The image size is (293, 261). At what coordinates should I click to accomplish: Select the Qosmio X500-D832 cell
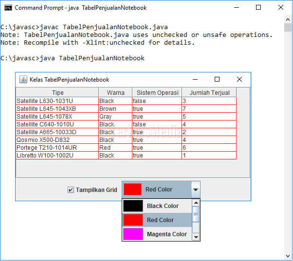[57, 140]
